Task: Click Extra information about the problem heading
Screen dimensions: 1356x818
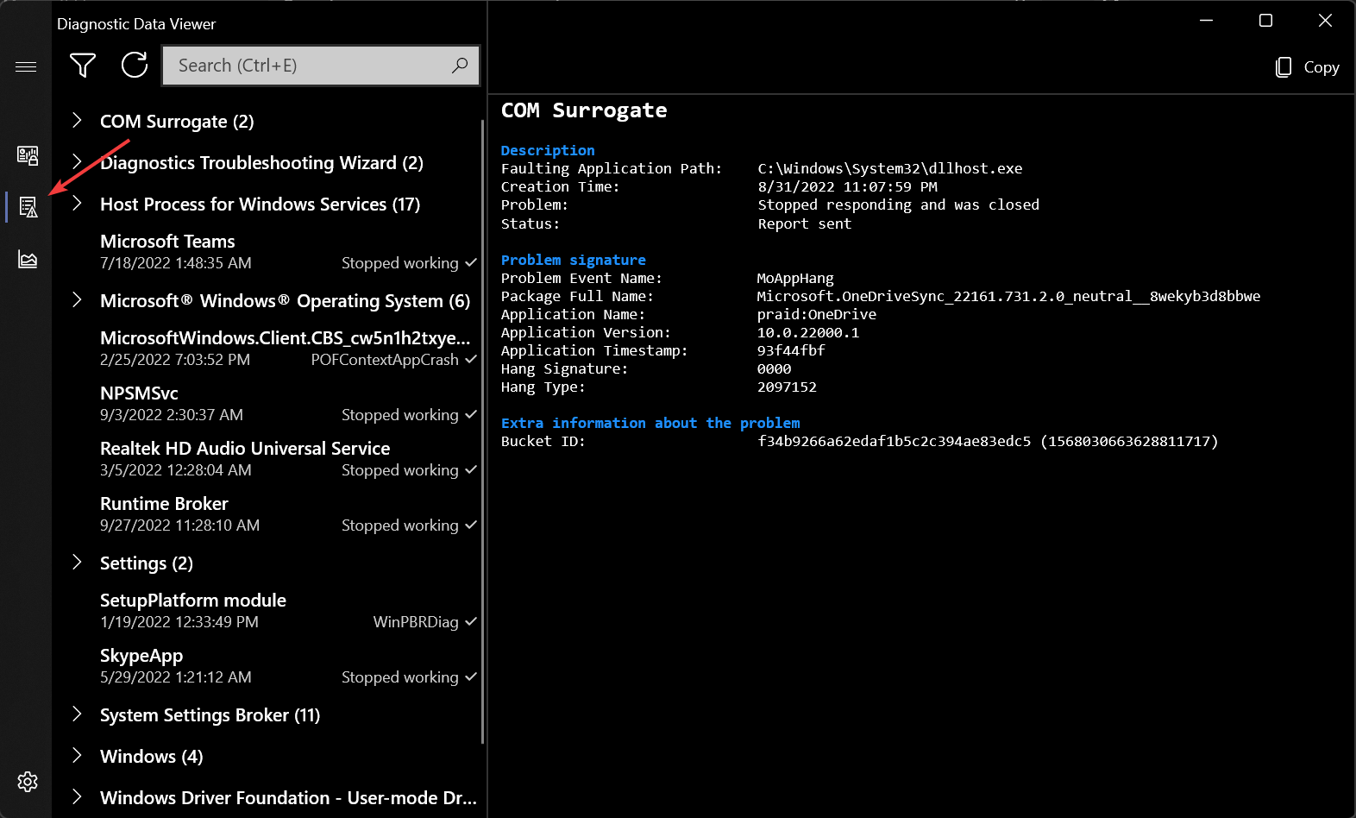Action: coord(650,423)
